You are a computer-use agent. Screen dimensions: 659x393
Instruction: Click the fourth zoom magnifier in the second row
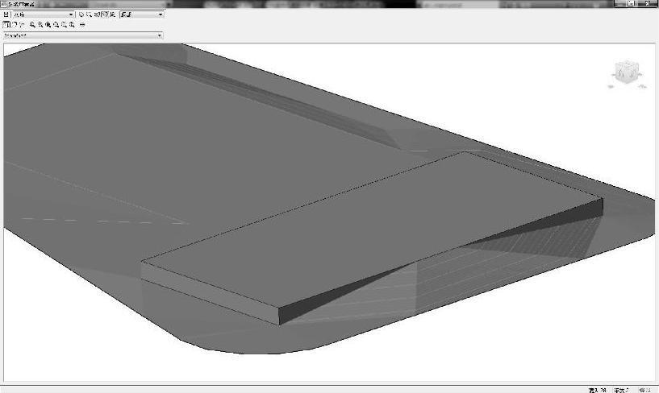click(56, 25)
